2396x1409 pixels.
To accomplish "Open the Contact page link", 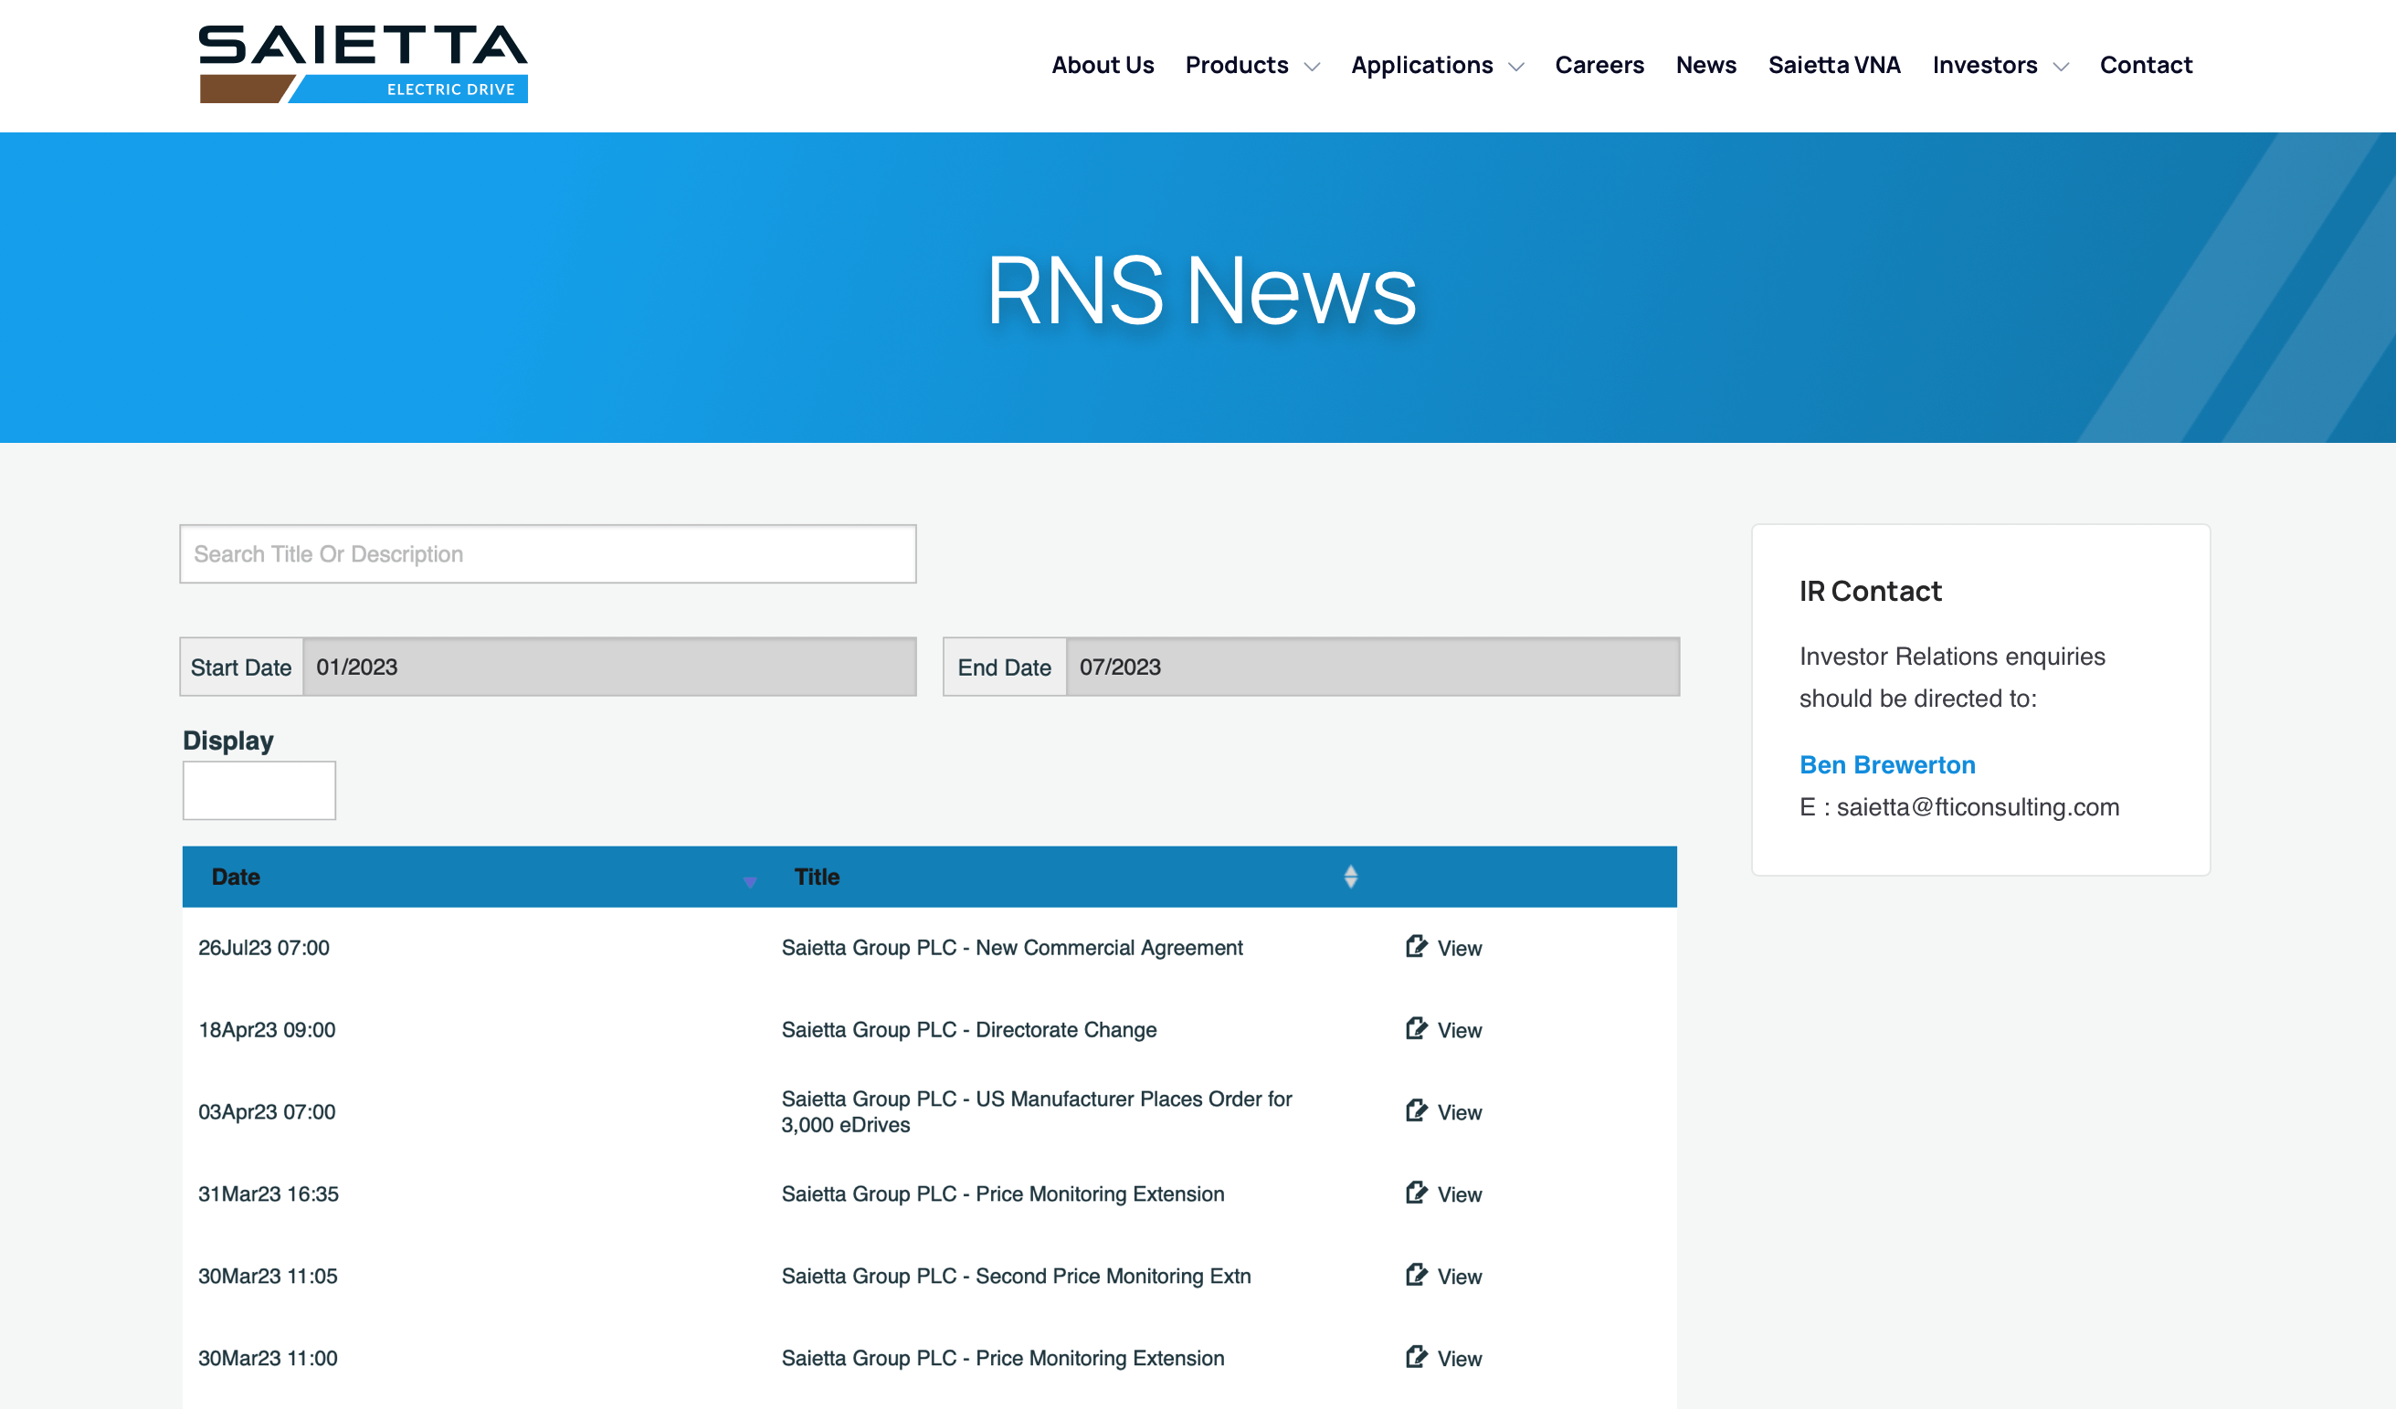I will pyautogui.click(x=2145, y=66).
